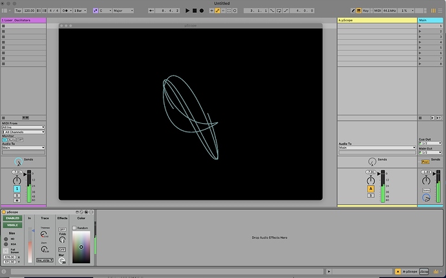446x278 pixels.
Task: Toggle the MIDI map mode button
Action: coord(377,10)
